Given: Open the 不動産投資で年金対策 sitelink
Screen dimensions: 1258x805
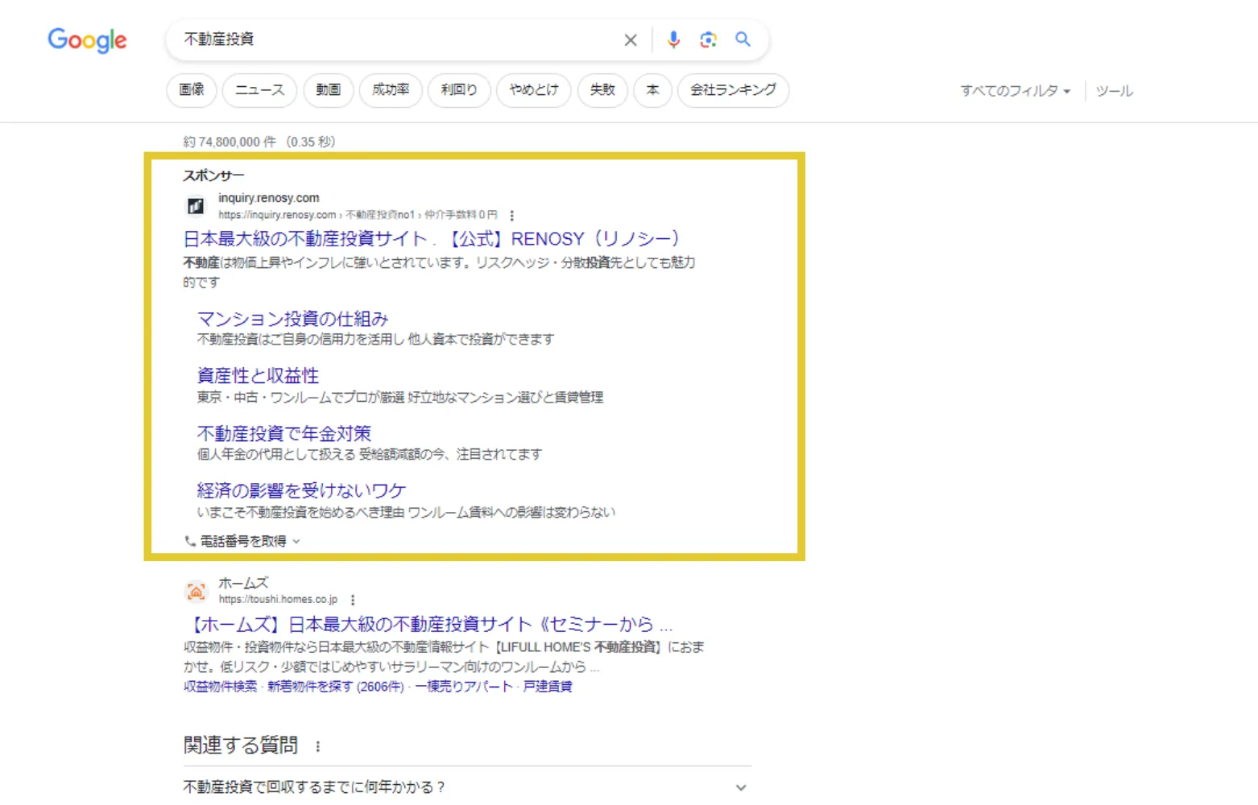Looking at the screenshot, I should coord(284,434).
